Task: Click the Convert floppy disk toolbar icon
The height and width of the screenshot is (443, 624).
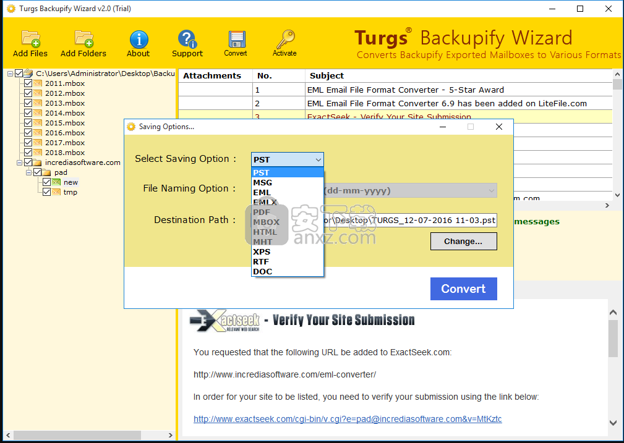Action: [x=236, y=39]
